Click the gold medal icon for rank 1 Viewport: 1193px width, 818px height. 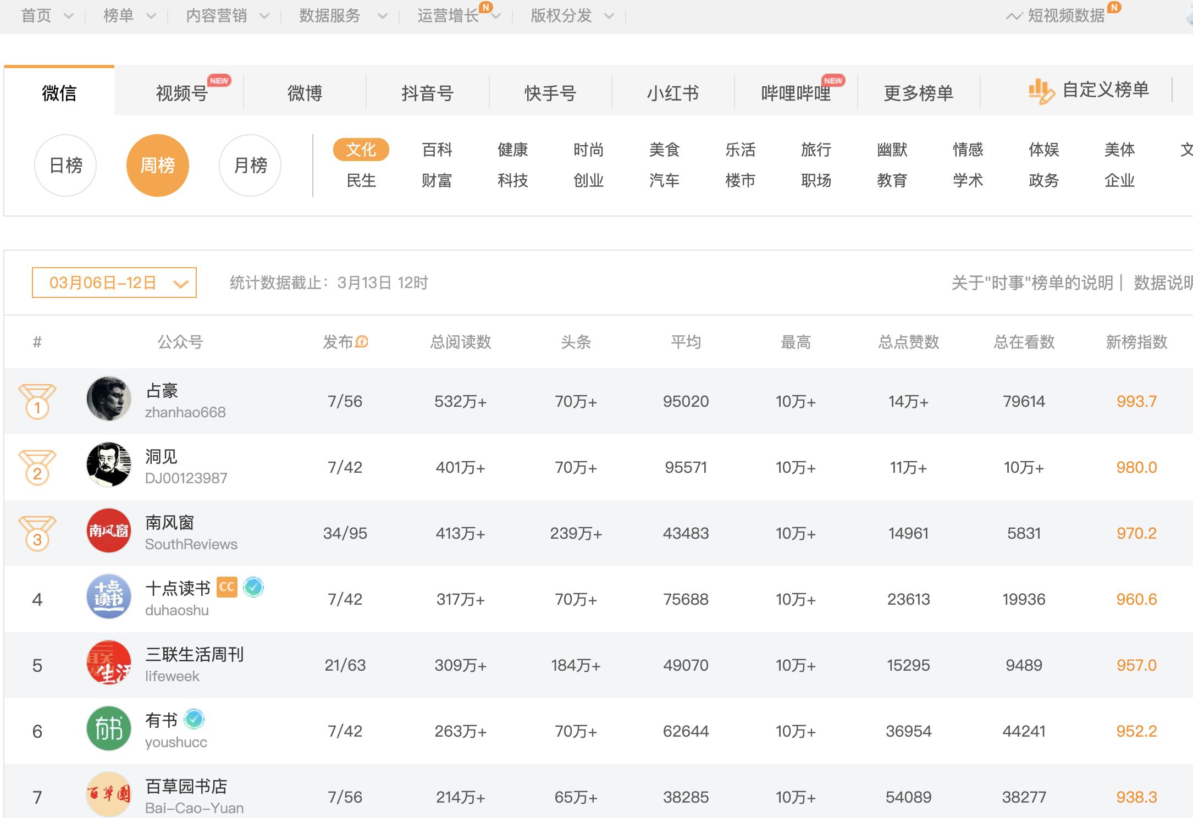(37, 401)
